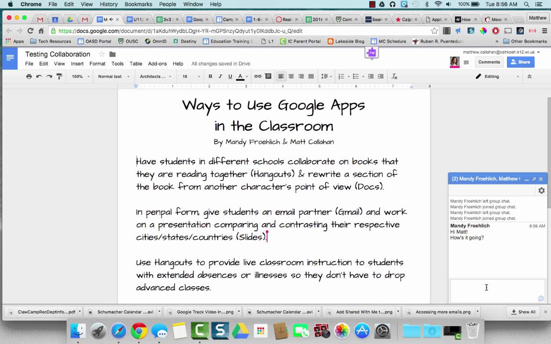Open the Table menu

coord(136,64)
